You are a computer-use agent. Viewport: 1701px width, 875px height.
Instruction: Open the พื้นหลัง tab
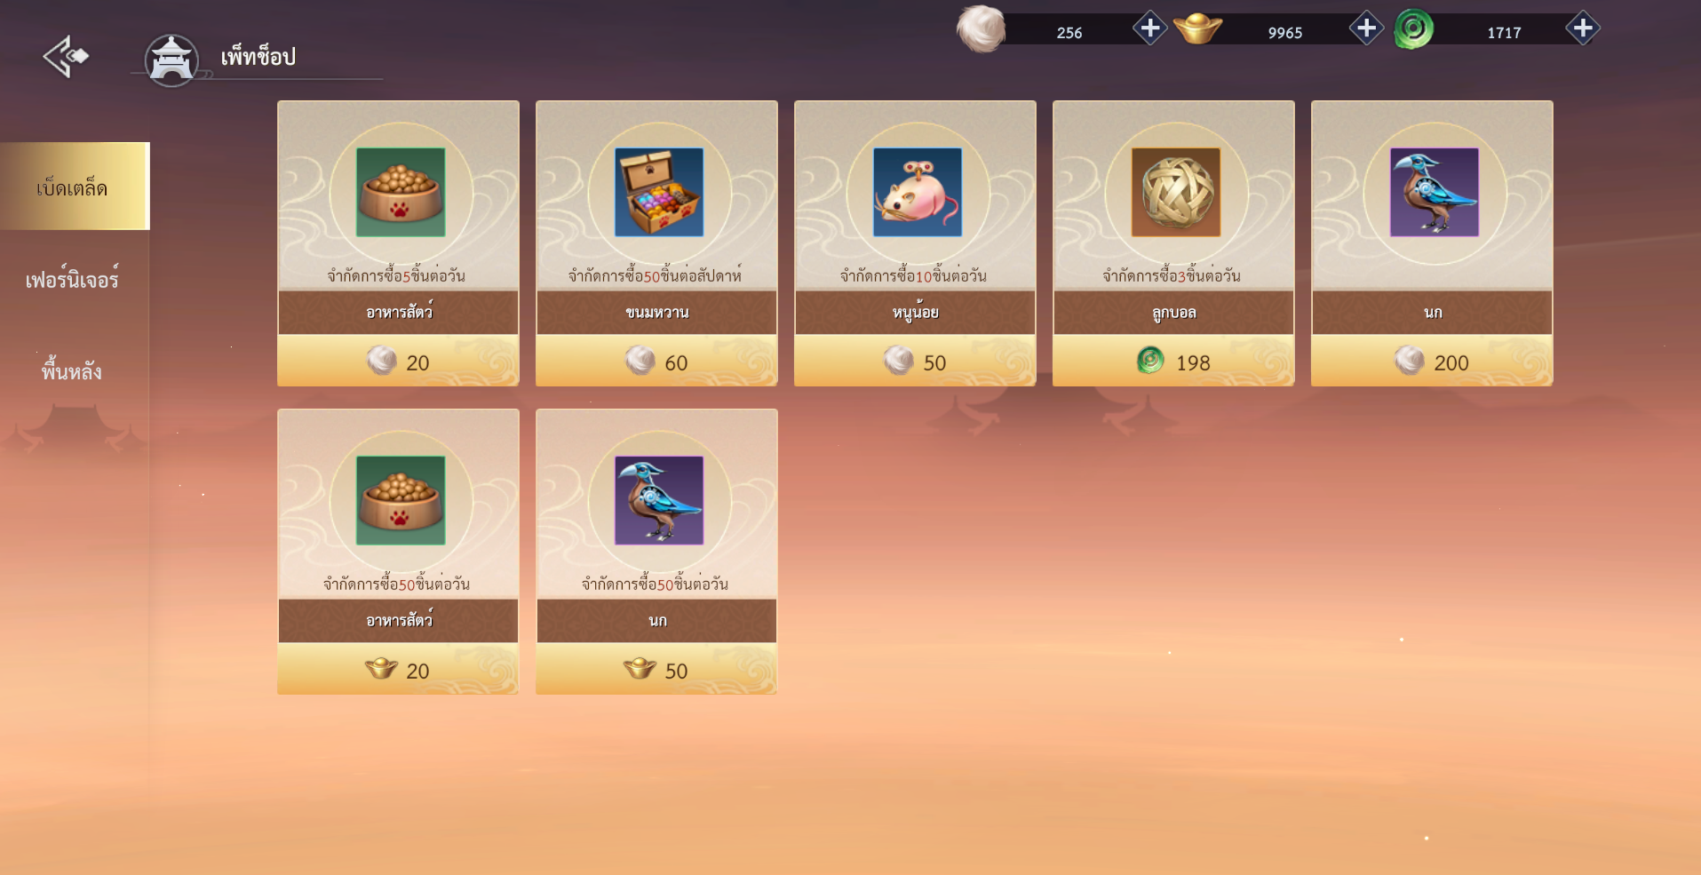[72, 370]
